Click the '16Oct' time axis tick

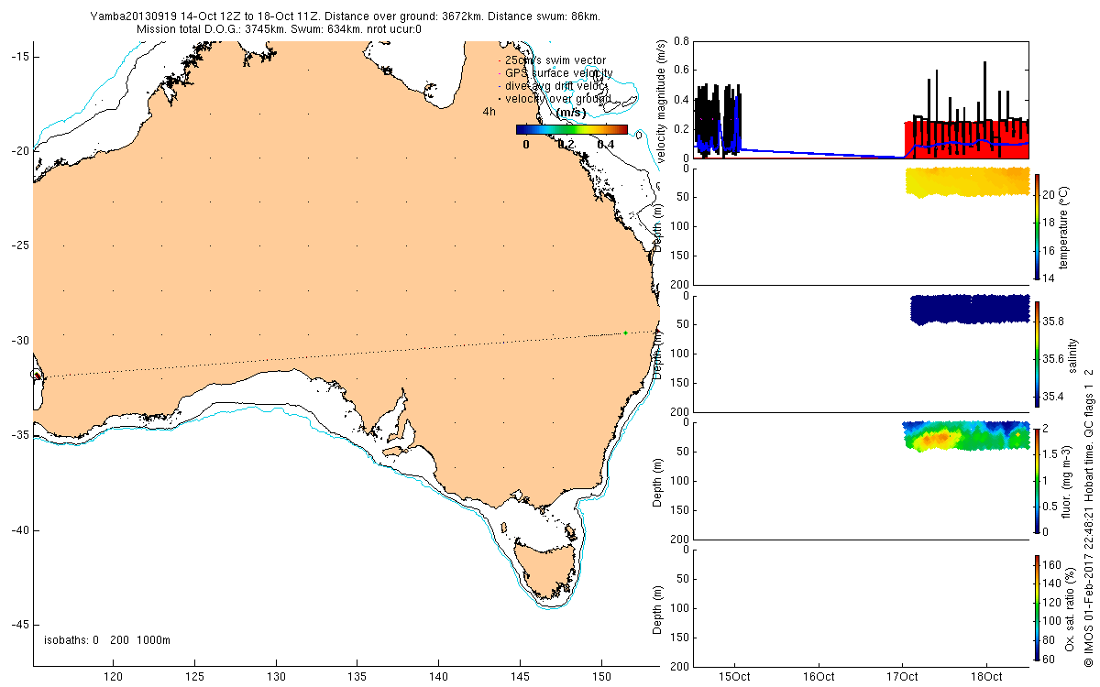[x=819, y=677]
